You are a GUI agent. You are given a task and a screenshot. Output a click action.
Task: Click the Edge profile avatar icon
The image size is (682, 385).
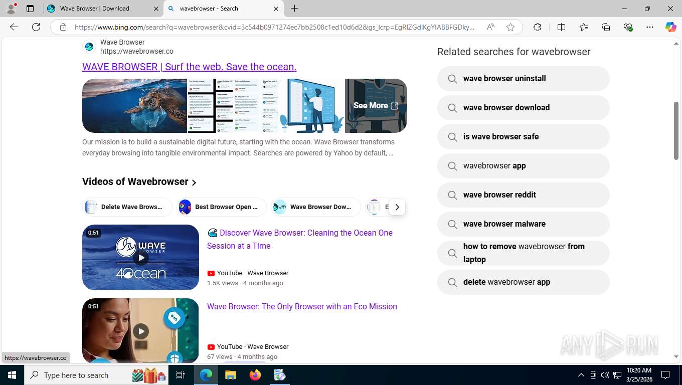click(x=11, y=9)
